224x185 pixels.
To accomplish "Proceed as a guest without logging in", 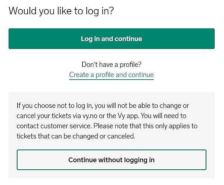I will tap(111, 160).
